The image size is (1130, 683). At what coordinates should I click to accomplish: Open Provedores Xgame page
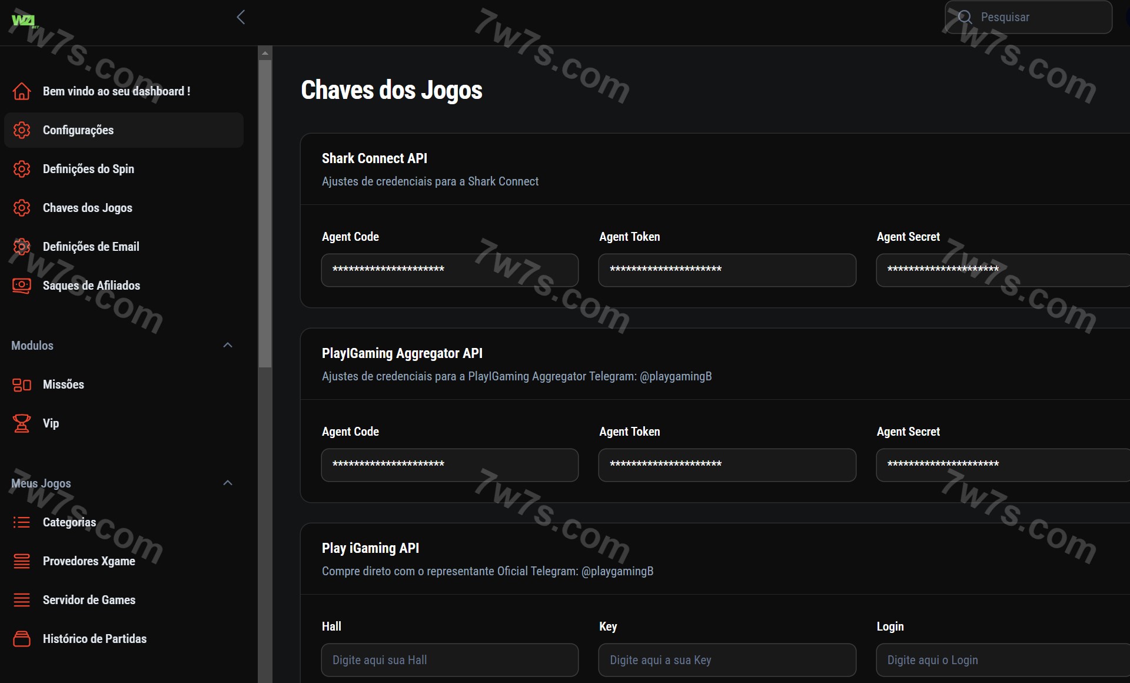tap(89, 561)
